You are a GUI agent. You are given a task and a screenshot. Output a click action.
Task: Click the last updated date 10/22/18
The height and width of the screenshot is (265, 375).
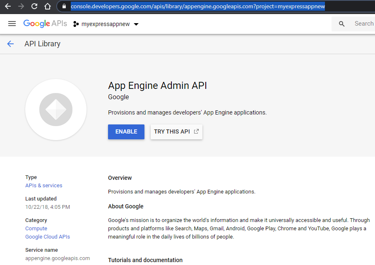pyautogui.click(x=48, y=207)
